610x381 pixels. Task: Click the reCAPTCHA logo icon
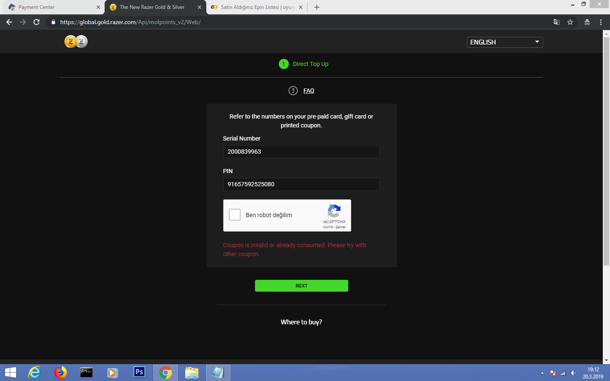(334, 211)
